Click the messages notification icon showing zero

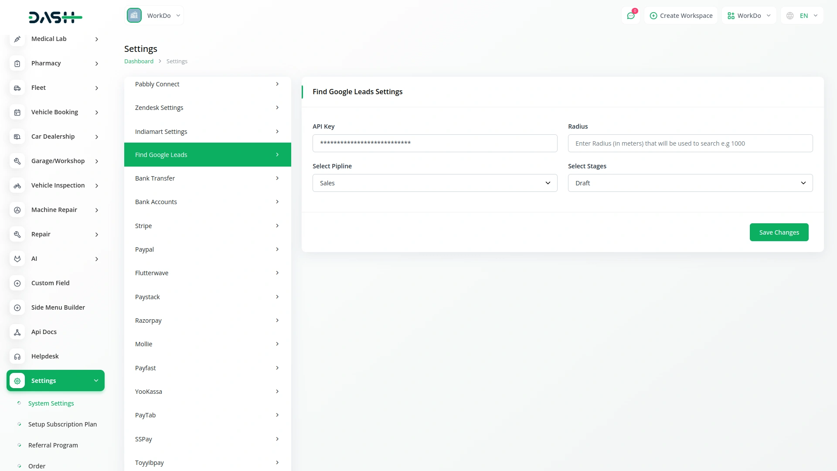[x=631, y=15]
